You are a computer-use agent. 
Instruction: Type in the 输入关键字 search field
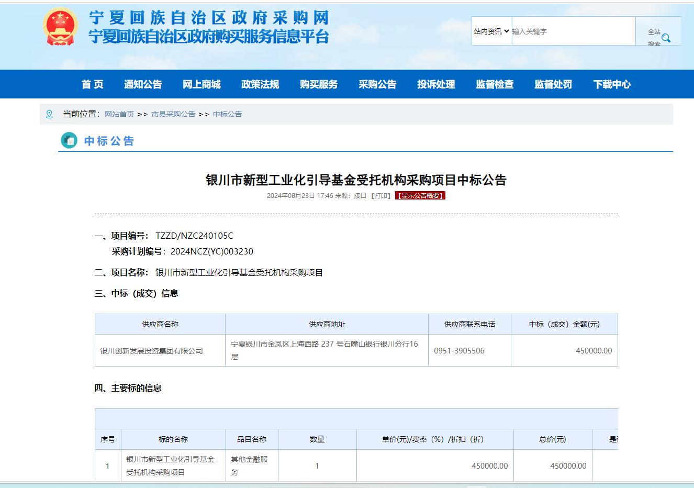(x=573, y=31)
